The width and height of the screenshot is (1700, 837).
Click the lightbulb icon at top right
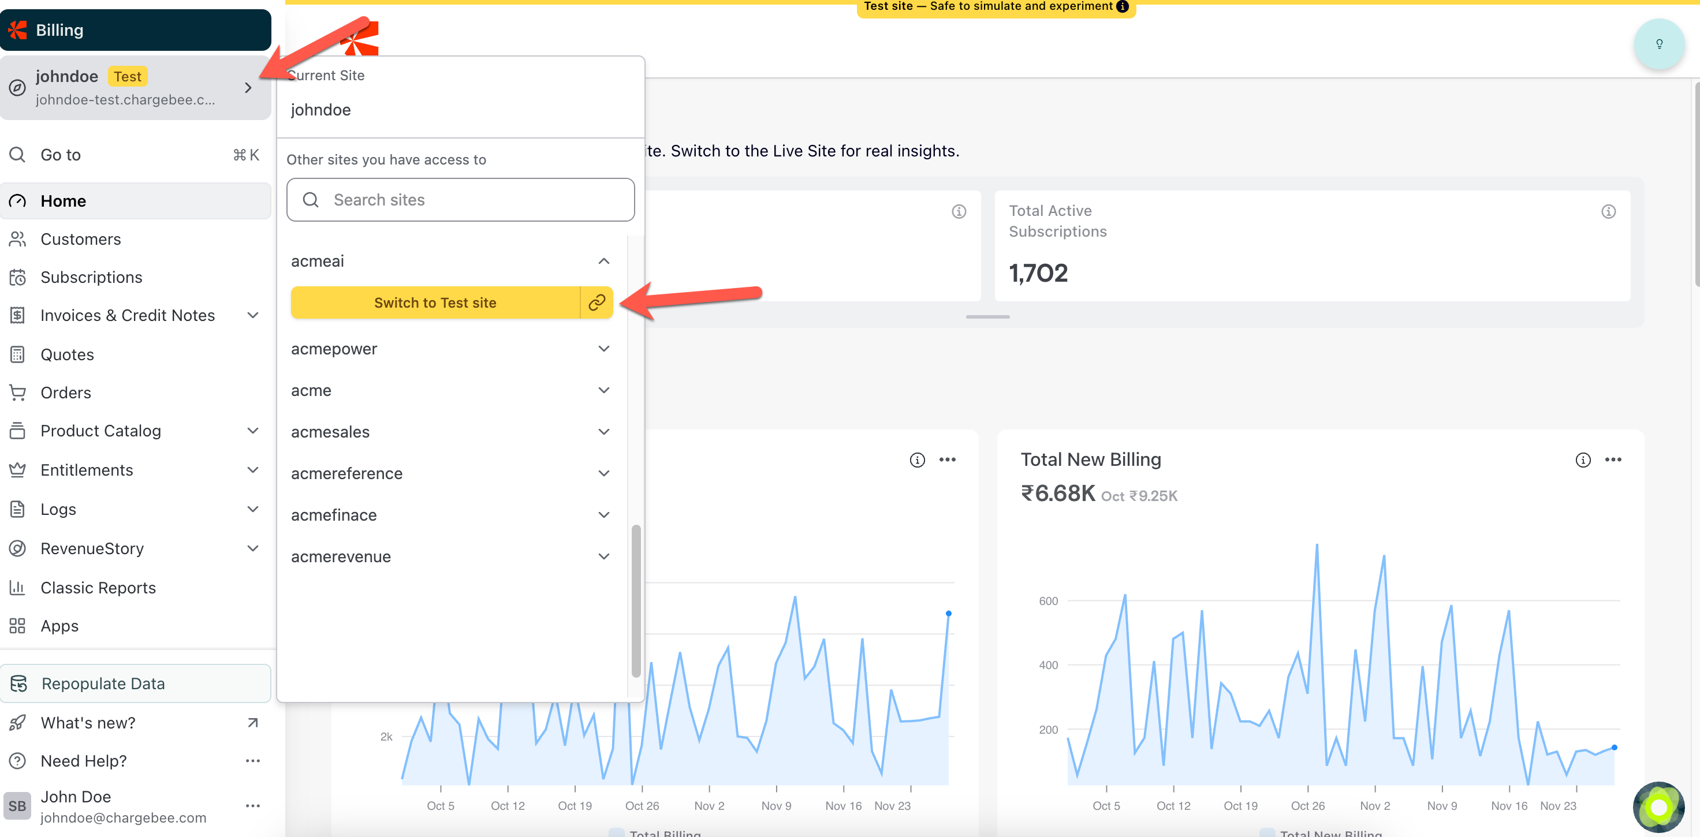[x=1658, y=44]
